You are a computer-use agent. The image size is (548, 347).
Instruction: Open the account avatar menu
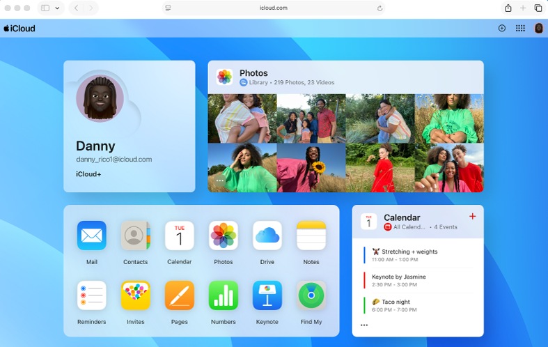point(538,29)
